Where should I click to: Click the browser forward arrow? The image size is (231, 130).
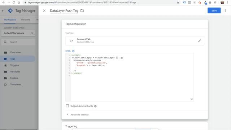pyautogui.click(x=9, y=3)
